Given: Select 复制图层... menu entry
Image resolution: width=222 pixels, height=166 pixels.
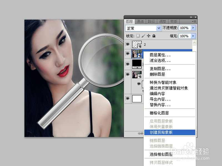Looking at the screenshot, I should (170, 69).
